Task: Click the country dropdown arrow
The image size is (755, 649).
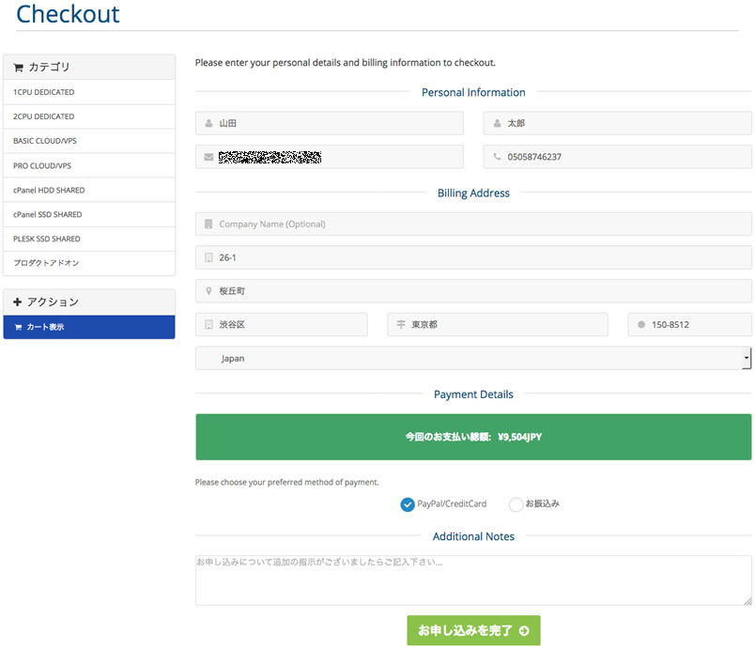Action: pos(747,358)
